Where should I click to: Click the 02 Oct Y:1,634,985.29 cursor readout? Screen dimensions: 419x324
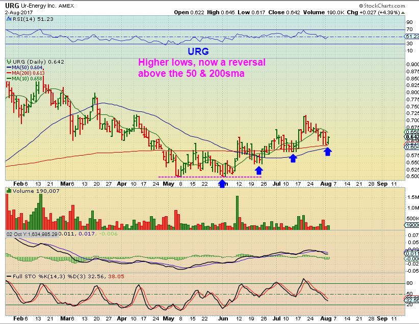click(32, 234)
